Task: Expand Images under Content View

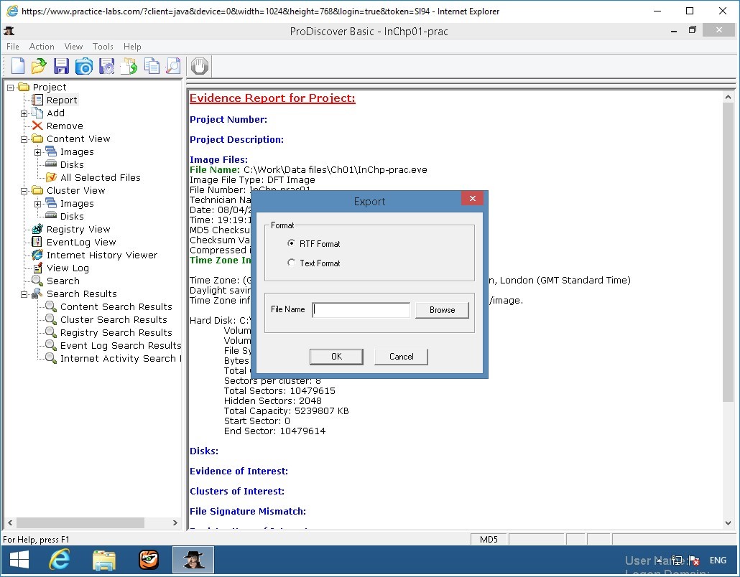Action: click(38, 152)
